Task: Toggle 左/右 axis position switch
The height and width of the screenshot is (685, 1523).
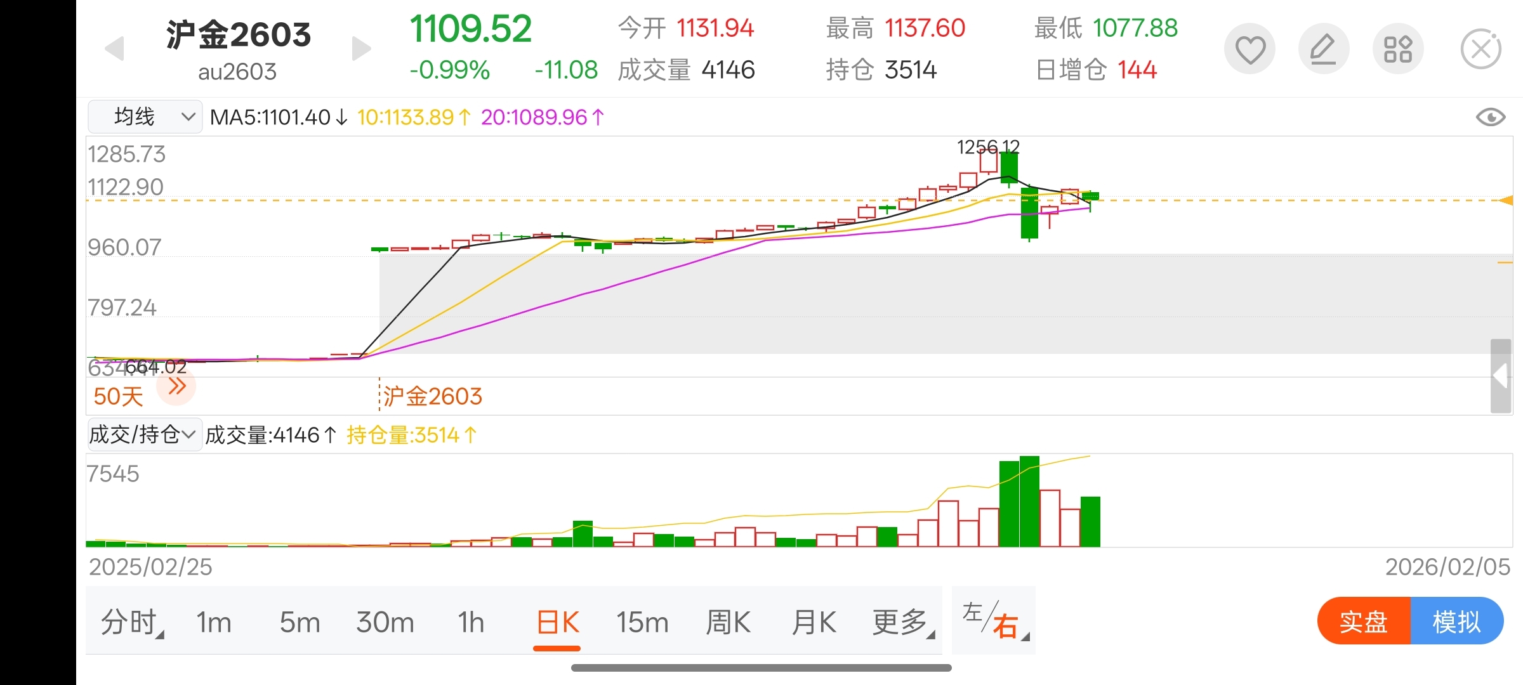Action: [993, 621]
